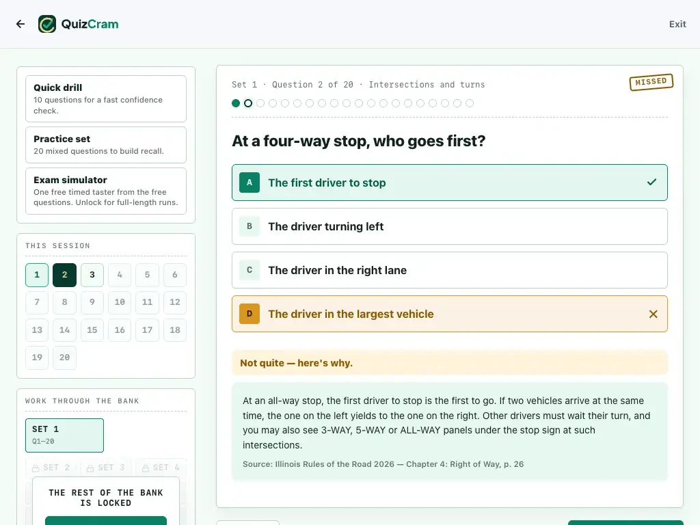700x525 pixels.
Task: Select answer "The driver in the largest vehicle"
Action: [450, 314]
